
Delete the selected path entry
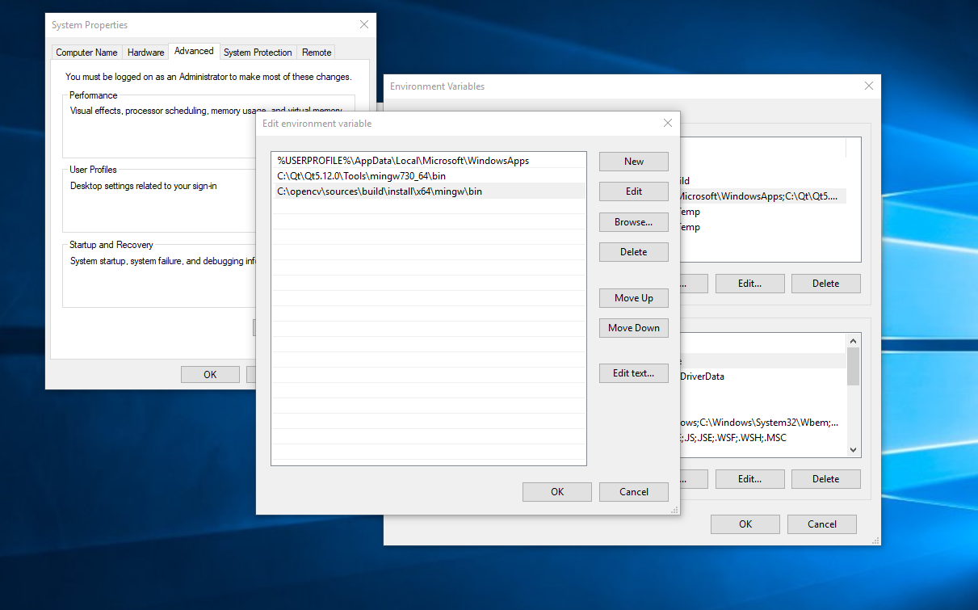(633, 252)
